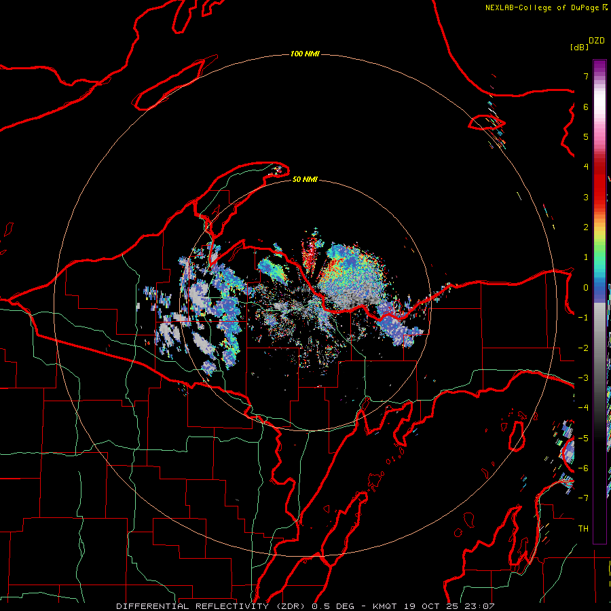Viewport: 611px width, 611px height.
Task: Click the 3 value on the color scale
Action: click(x=586, y=197)
